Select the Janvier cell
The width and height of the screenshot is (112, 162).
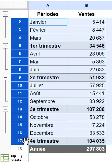coord(48,22)
